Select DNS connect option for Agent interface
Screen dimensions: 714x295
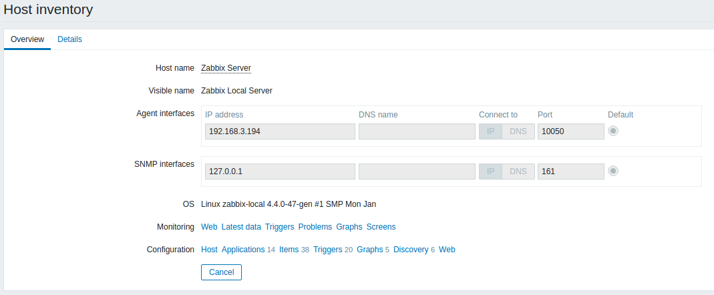tap(518, 131)
